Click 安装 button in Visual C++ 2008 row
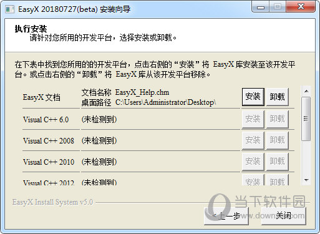320x234 pixels. pos(253,140)
